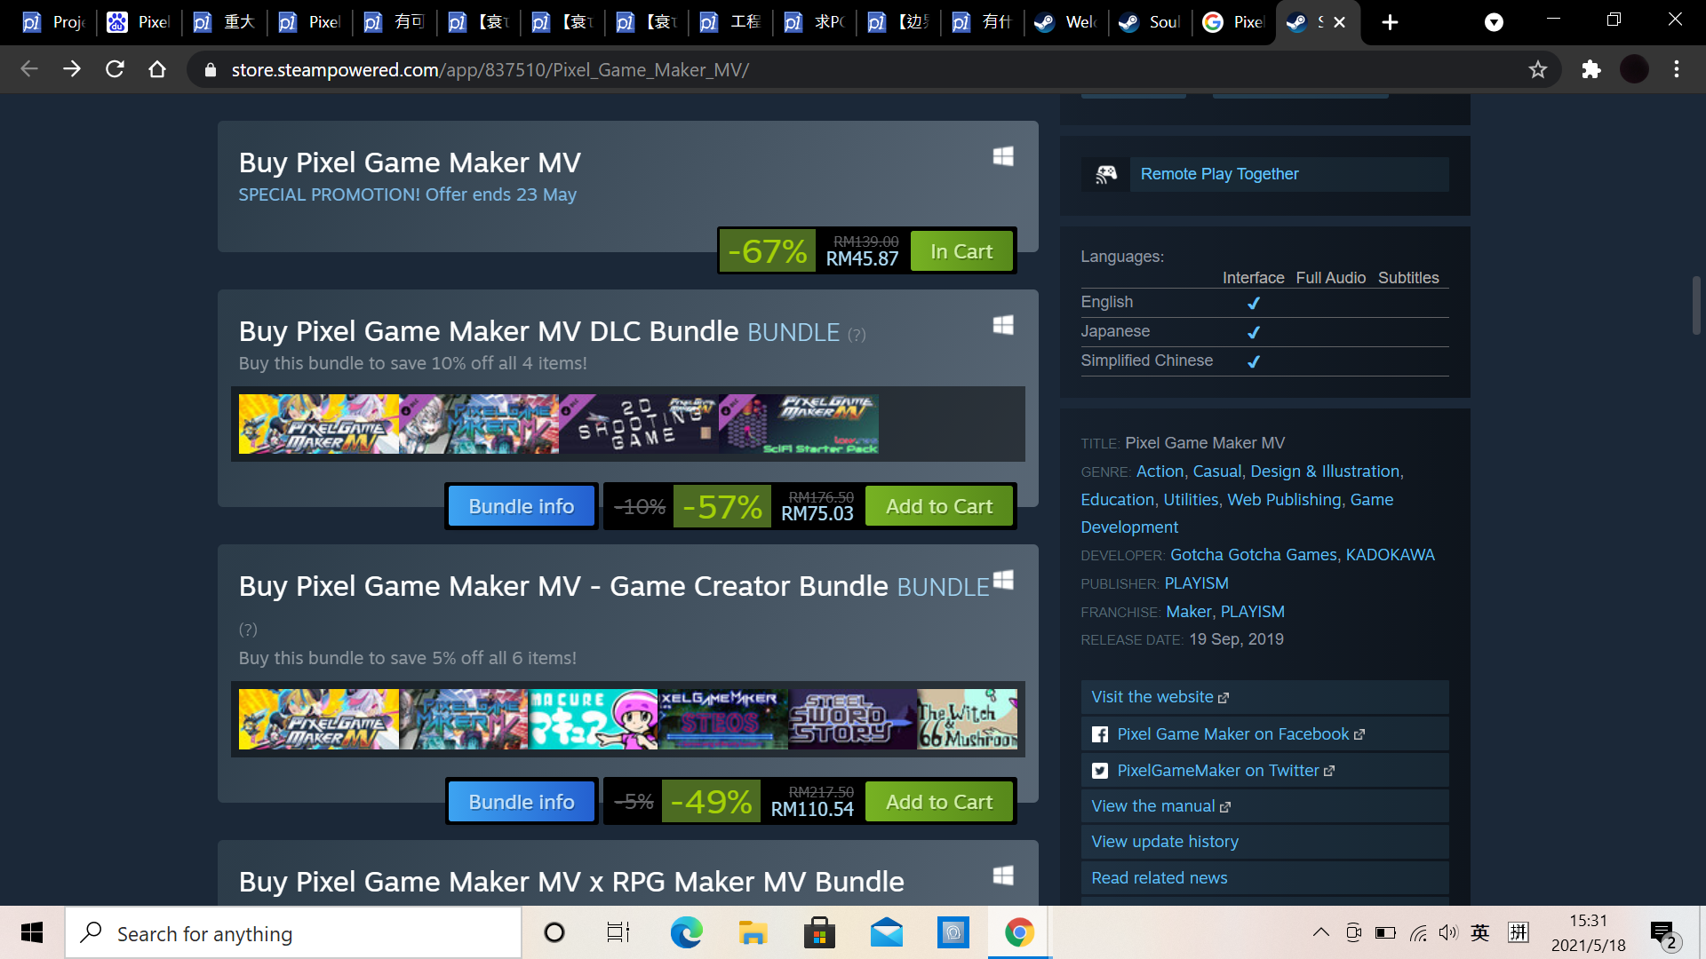Switch to the Welc Steam tab
Image resolution: width=1706 pixels, height=959 pixels.
[1067, 22]
